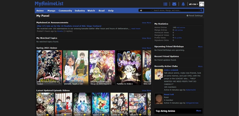Open the Episode 17 video thumbnail
The width and height of the screenshot is (239, 116).
[82, 104]
